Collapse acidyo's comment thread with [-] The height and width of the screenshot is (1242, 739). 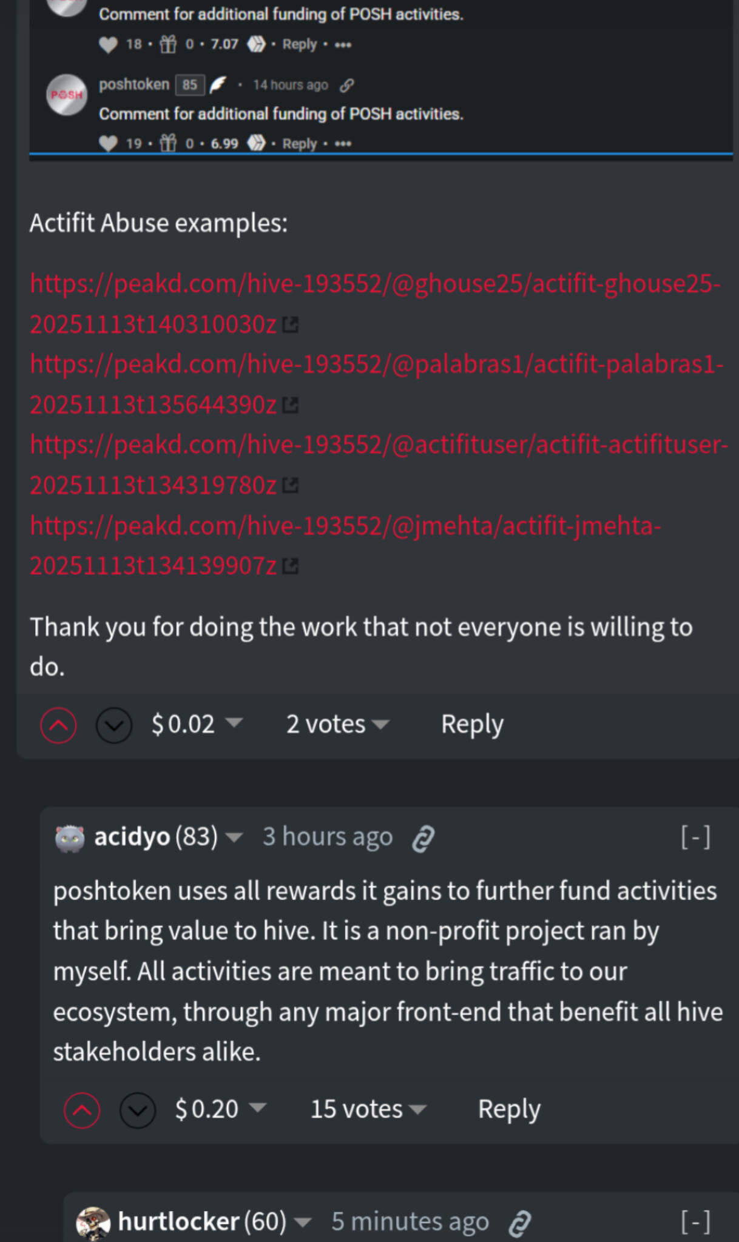coord(695,837)
